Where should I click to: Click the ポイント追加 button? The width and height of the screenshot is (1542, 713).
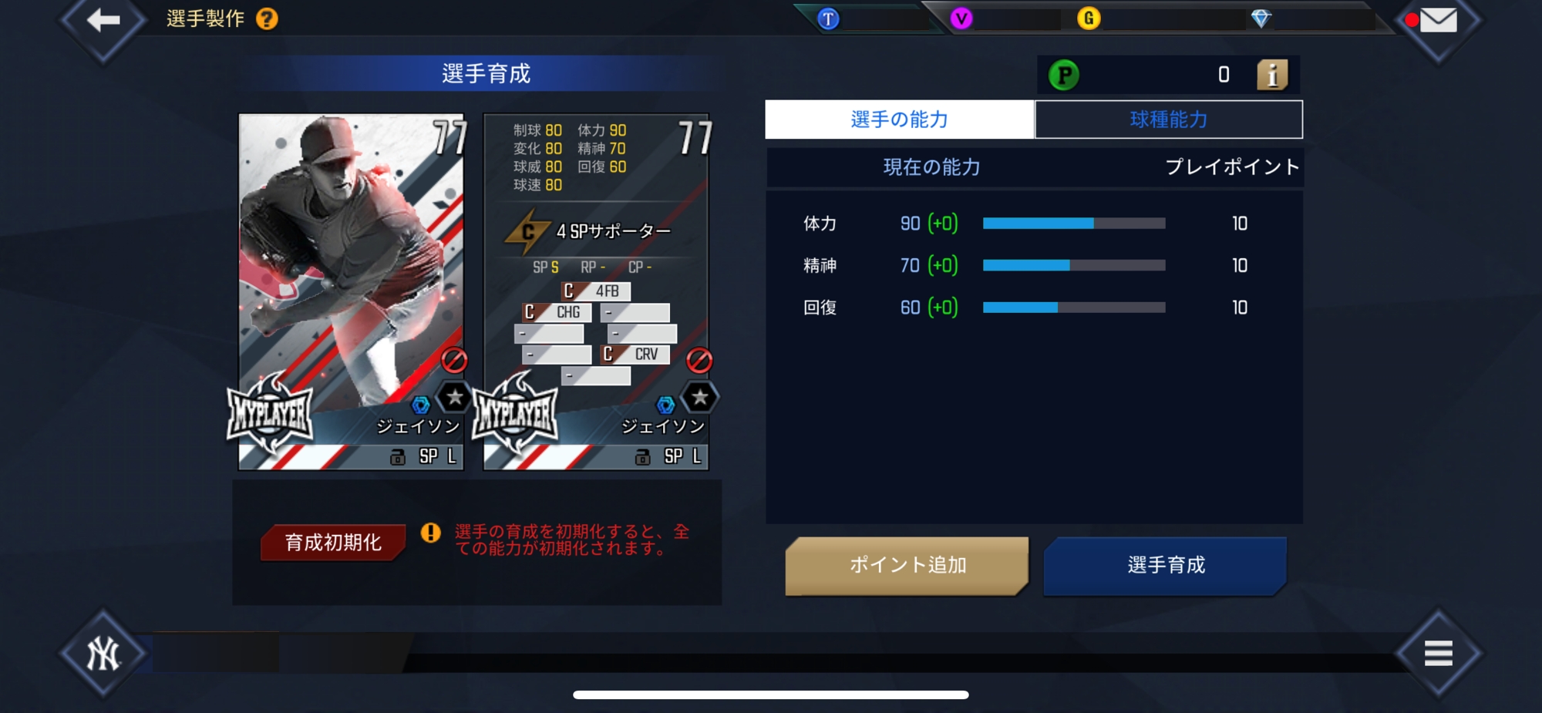(x=907, y=566)
